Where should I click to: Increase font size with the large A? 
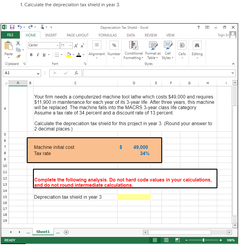[x=76, y=46]
